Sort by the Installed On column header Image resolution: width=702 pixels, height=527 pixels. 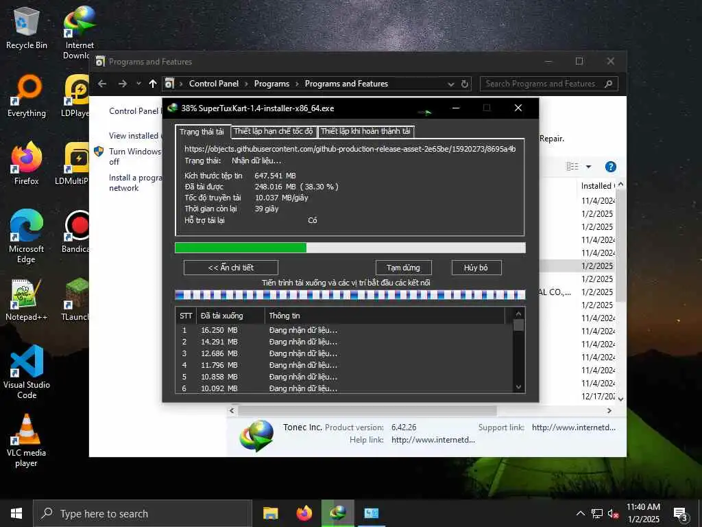point(596,186)
